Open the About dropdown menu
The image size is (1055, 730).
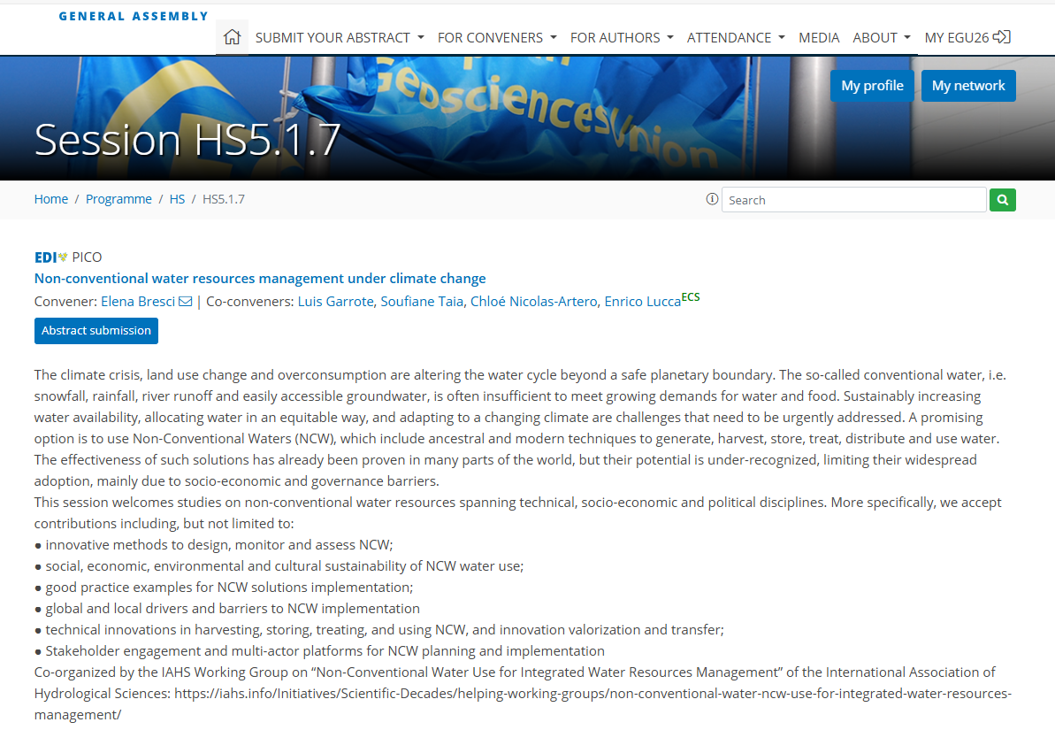coord(882,37)
